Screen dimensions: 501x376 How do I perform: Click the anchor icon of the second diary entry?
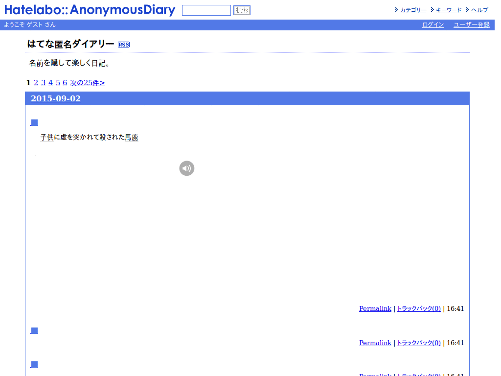pyautogui.click(x=34, y=330)
